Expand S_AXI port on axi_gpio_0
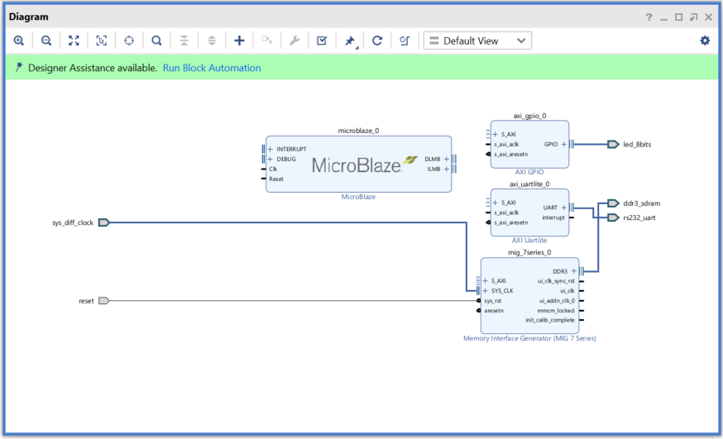 [x=496, y=135]
